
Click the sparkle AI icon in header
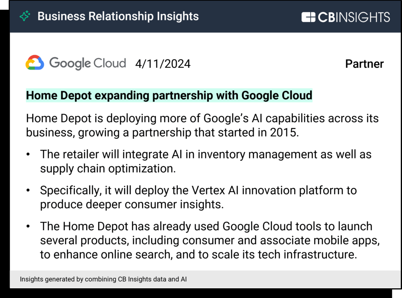25,16
